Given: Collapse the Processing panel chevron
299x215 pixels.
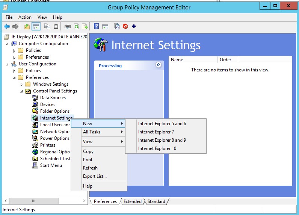Looking at the screenshot, I should (x=158, y=65).
